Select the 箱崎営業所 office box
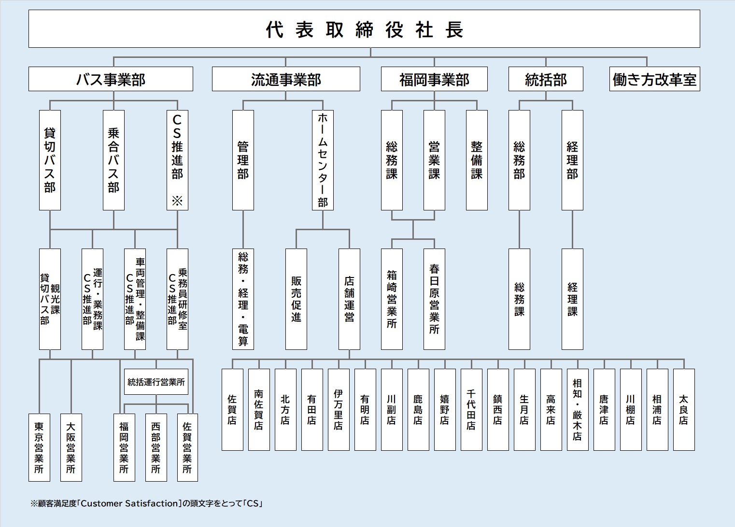This screenshot has height=527, width=735. [392, 299]
